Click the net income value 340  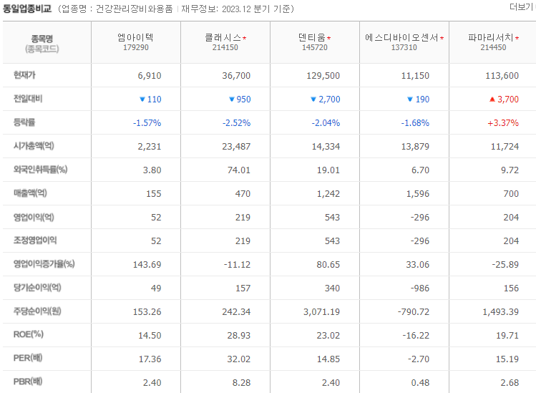(x=332, y=288)
